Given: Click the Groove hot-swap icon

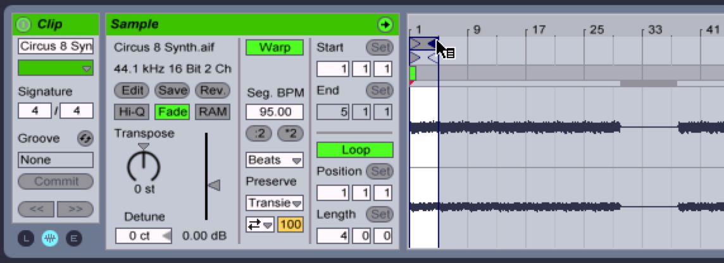Looking at the screenshot, I should point(85,138).
